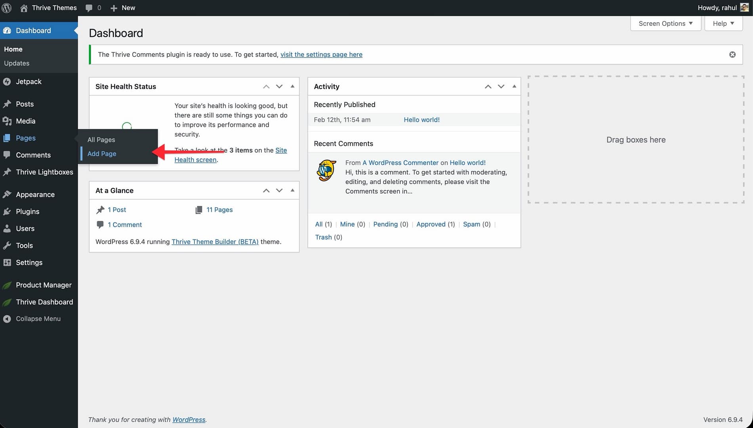Viewport: 753px width, 428px height.
Task: Select Add Page from Pages submenu
Action: point(102,154)
